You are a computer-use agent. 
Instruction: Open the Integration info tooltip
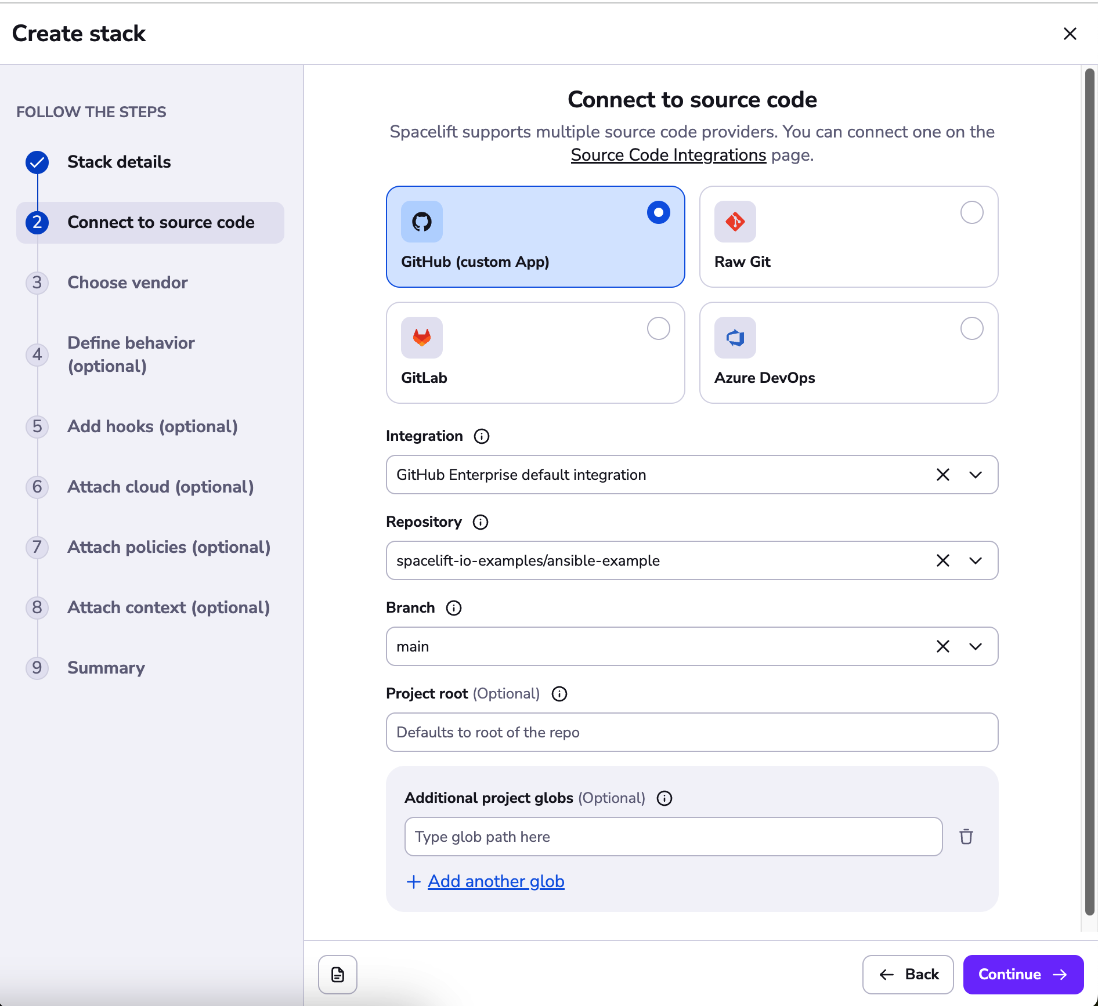[x=481, y=436]
